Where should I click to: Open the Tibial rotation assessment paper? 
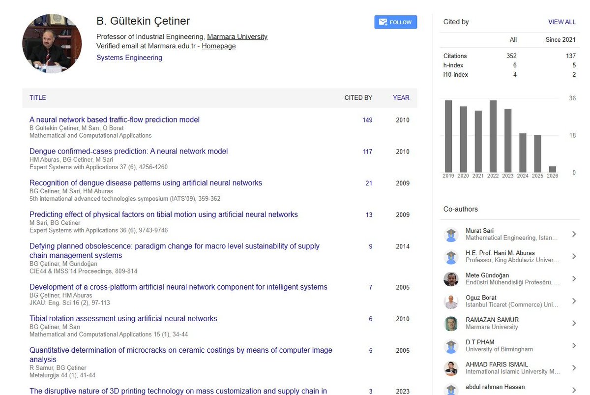tap(123, 318)
